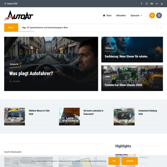Open Die beste Ladesäule in Österreich? link

click(x=94, y=112)
